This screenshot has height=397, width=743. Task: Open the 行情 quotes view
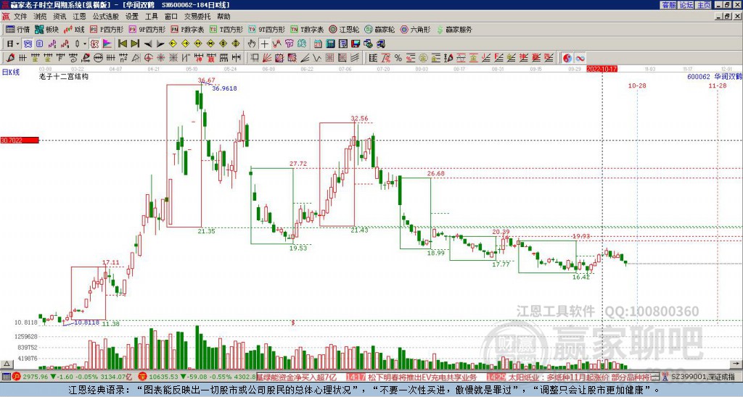click(x=17, y=29)
